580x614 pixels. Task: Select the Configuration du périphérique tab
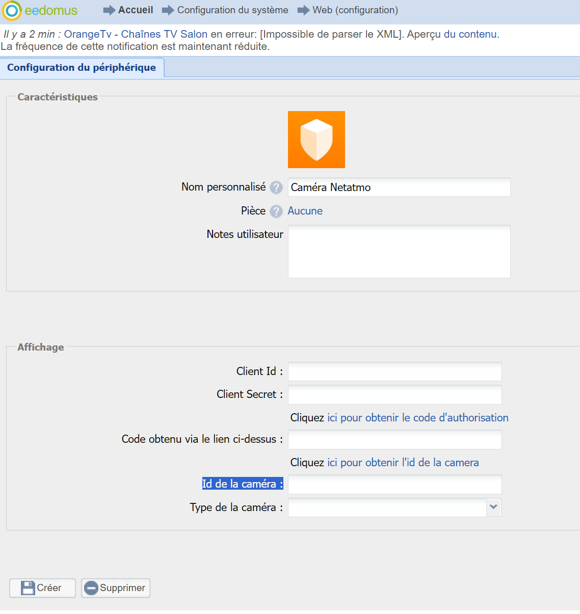(x=82, y=68)
